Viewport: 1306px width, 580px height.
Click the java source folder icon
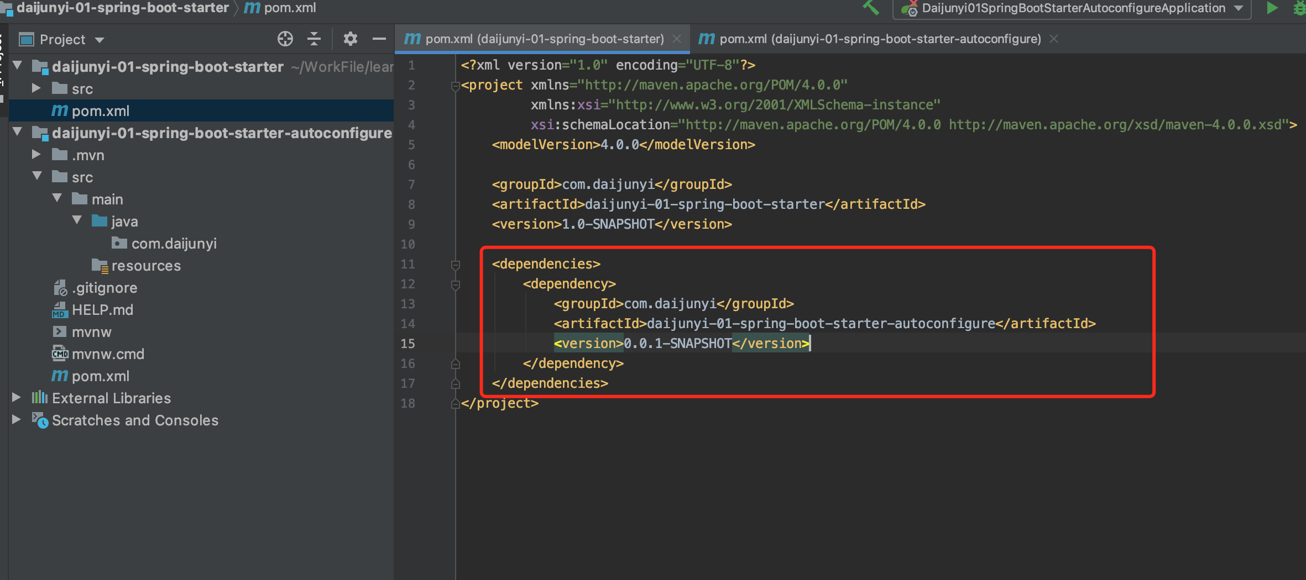(x=100, y=220)
